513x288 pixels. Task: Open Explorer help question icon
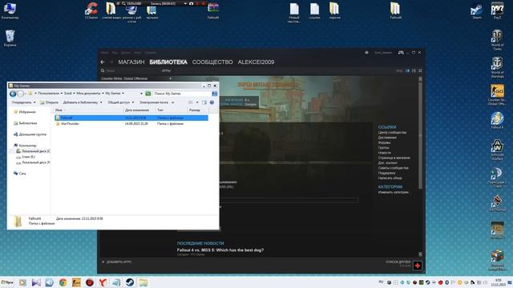(x=212, y=102)
